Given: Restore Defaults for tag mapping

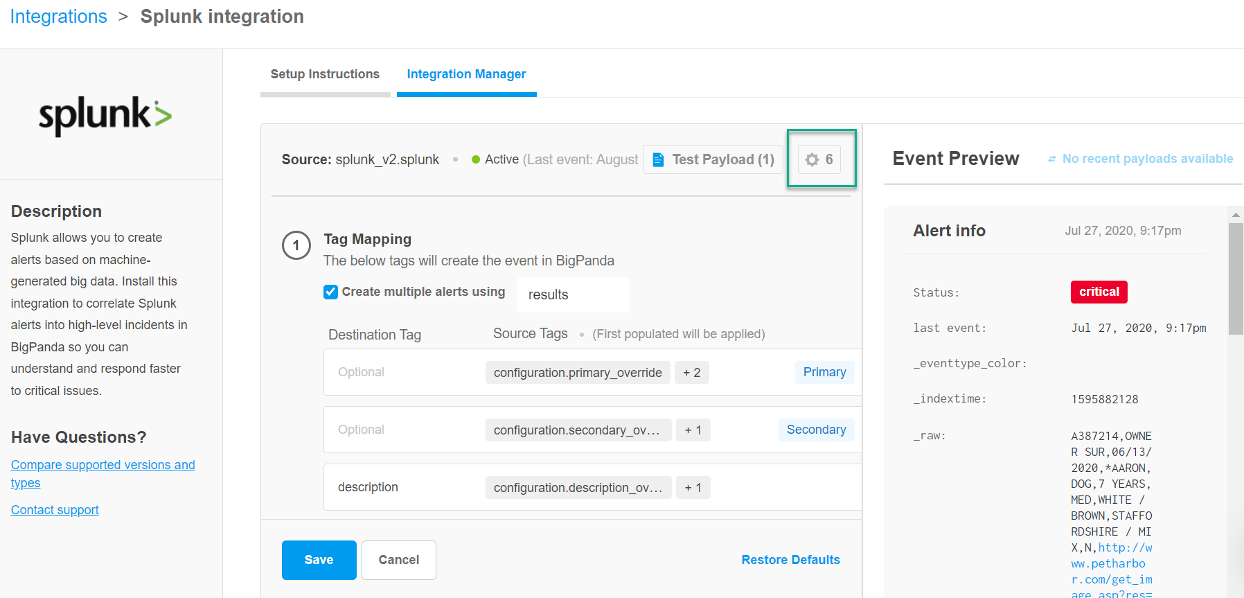Looking at the screenshot, I should click(x=790, y=560).
